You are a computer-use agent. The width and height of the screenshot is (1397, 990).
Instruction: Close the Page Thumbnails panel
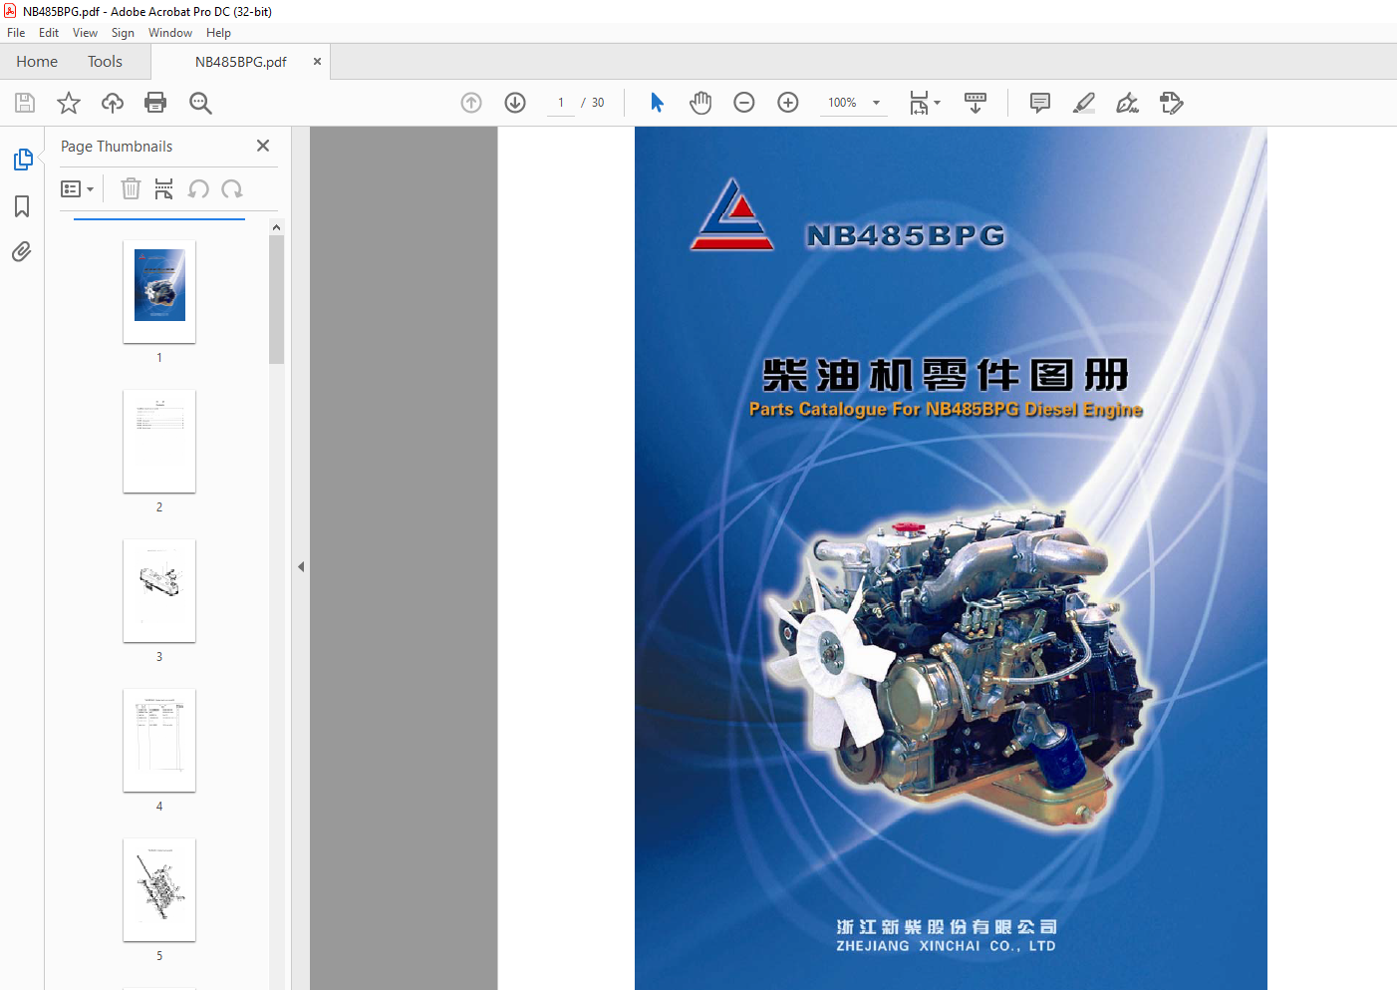pyautogui.click(x=263, y=146)
